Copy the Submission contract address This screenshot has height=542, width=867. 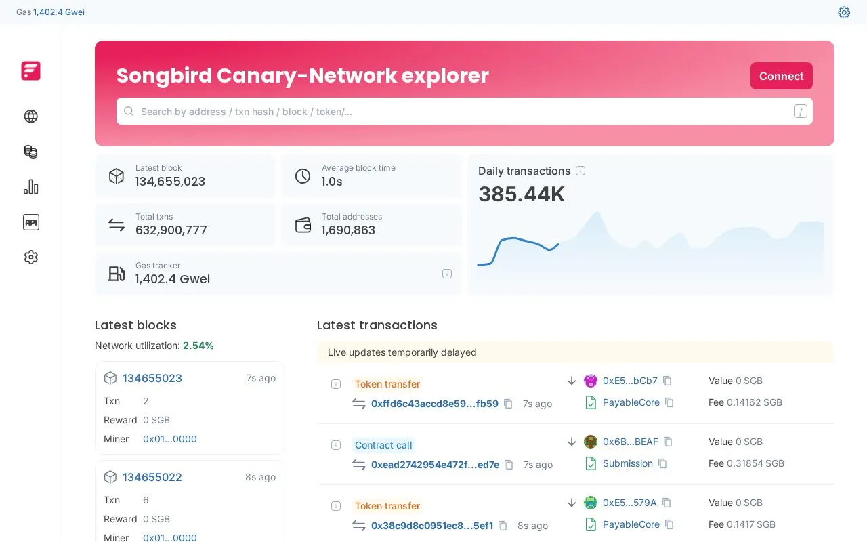pos(662,463)
